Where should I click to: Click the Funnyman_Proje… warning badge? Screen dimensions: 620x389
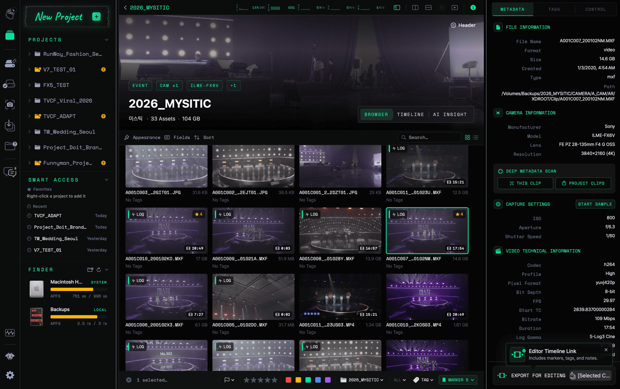point(103,163)
